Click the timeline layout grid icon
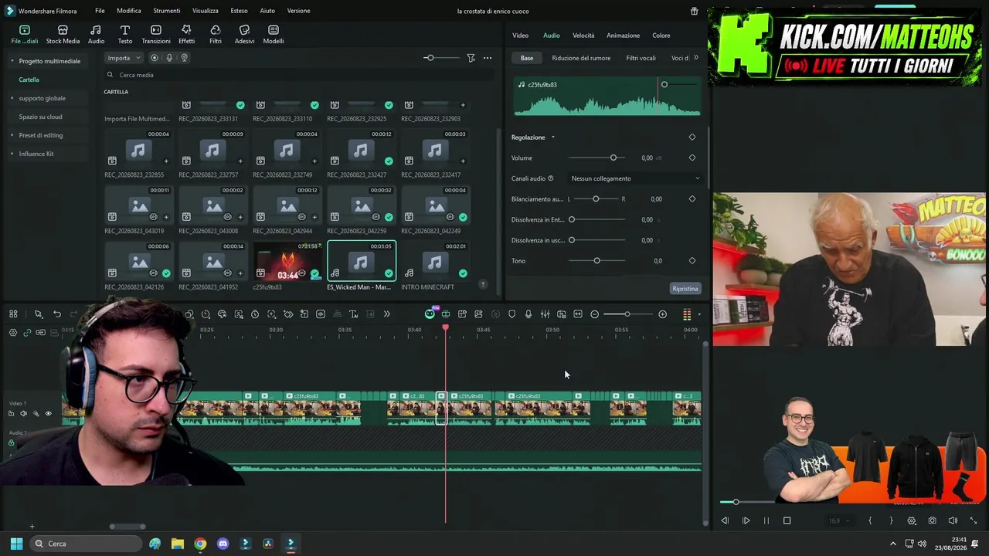Viewport: 989px width, 556px height. tap(13, 314)
